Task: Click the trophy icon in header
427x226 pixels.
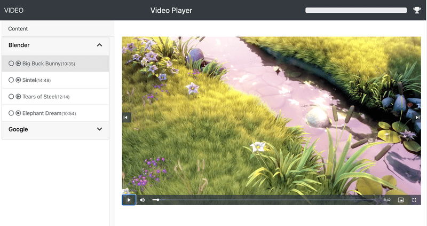Action: pyautogui.click(x=417, y=10)
